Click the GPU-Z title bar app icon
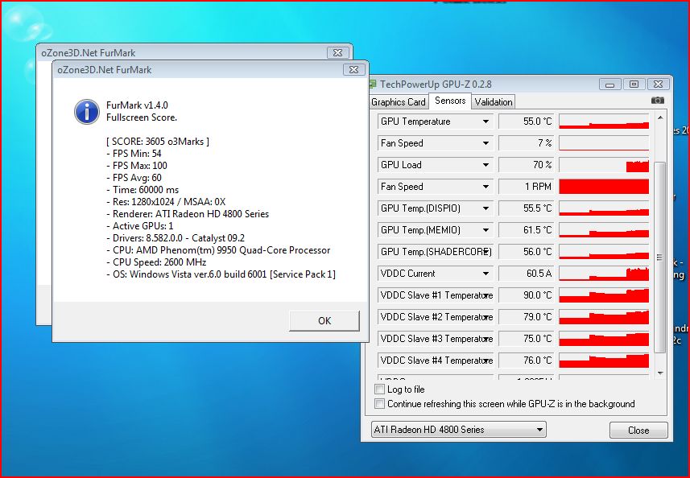This screenshot has height=478, width=690. pyautogui.click(x=372, y=84)
